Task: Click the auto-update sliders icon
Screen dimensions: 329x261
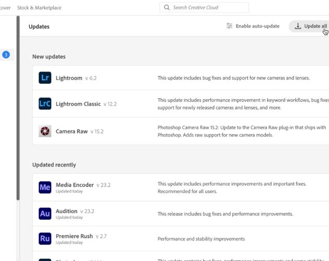Action: coord(229,26)
